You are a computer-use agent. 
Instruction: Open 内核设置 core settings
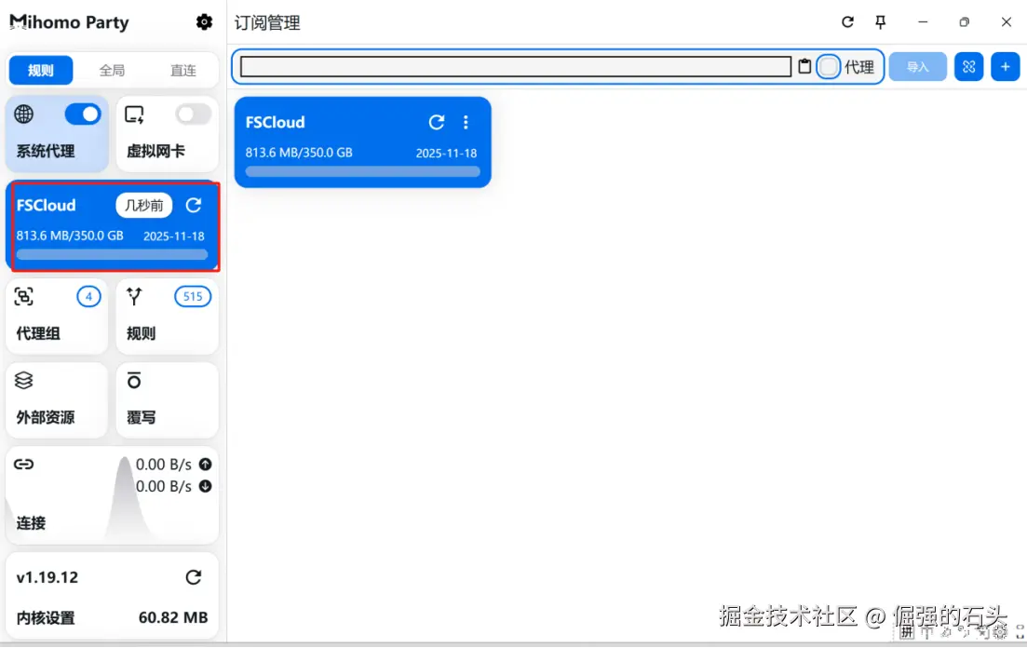(46, 618)
